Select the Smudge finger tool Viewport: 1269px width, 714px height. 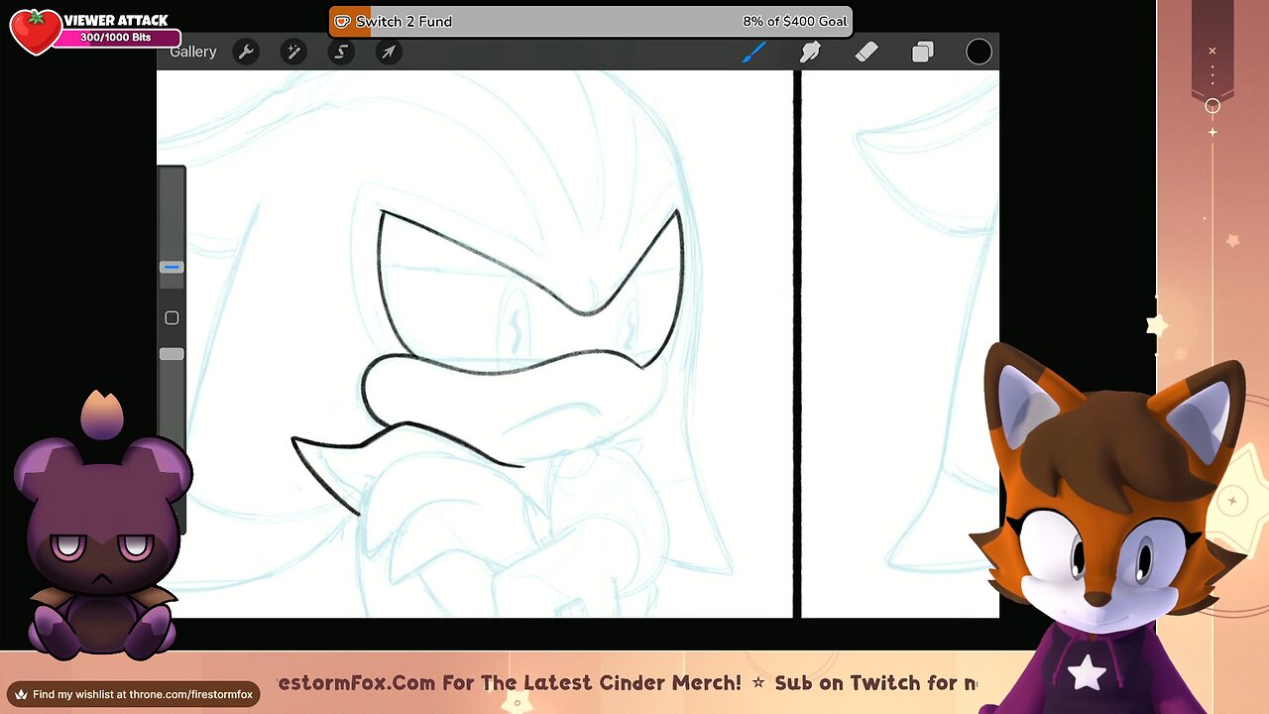click(x=810, y=52)
